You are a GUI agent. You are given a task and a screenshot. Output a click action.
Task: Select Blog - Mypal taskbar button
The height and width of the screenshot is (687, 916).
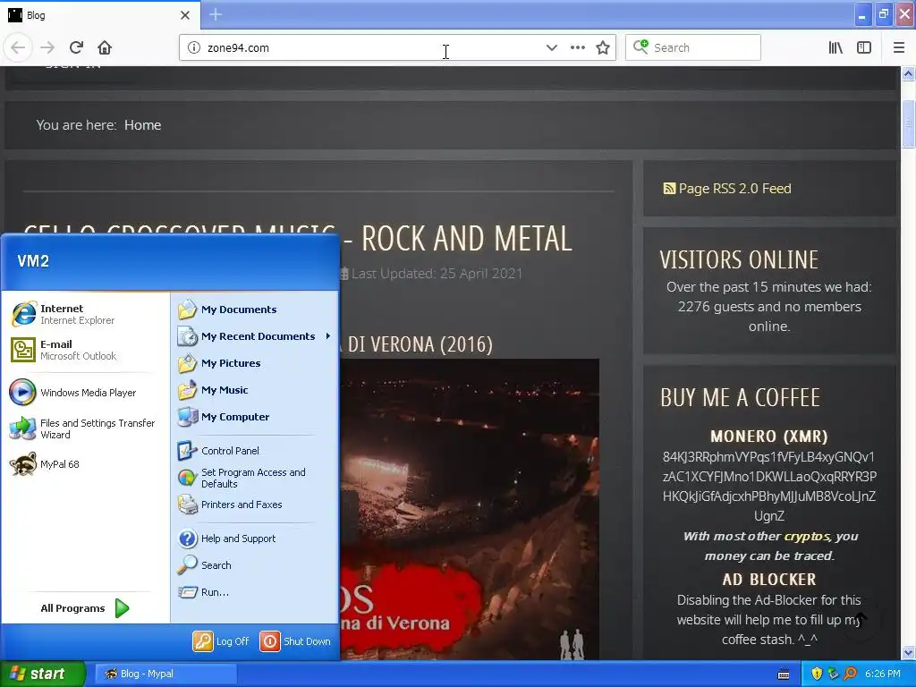tap(165, 674)
